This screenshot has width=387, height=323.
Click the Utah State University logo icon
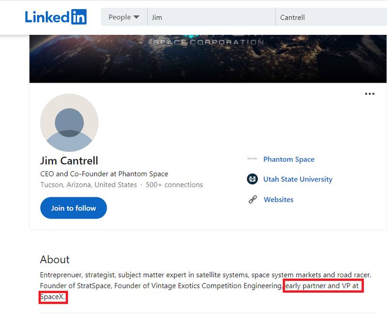tap(252, 179)
